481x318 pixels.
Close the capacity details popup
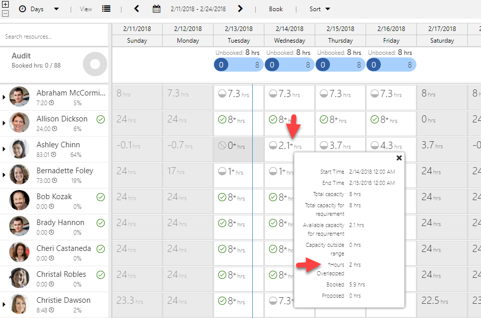399,158
